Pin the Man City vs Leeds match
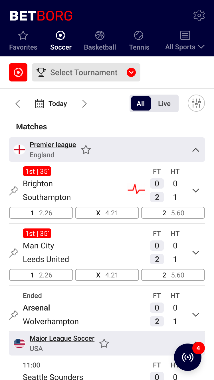The width and height of the screenshot is (214, 380). pyautogui.click(x=14, y=253)
